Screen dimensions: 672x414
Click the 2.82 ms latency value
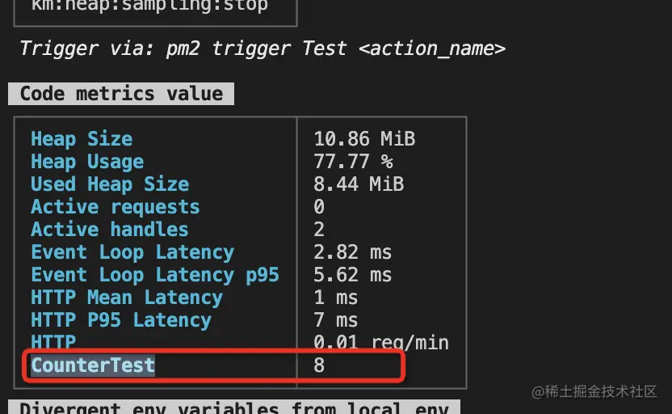(x=352, y=252)
